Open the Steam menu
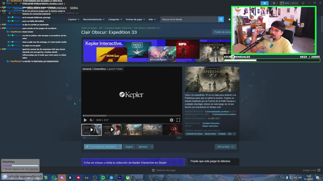The width and height of the screenshot is (323, 181). [7, 3]
